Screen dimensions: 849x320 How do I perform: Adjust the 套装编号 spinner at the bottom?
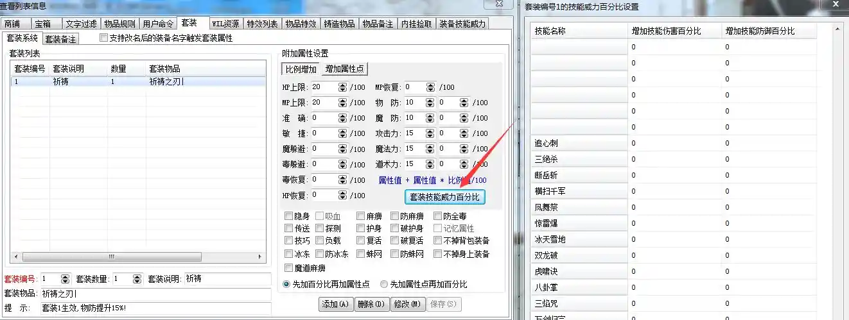pos(64,279)
